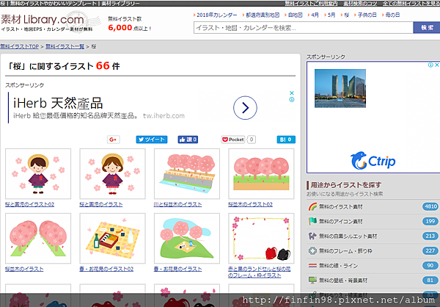Close the iHerb ad with X icon
The image size is (440, 307).
click(x=292, y=93)
